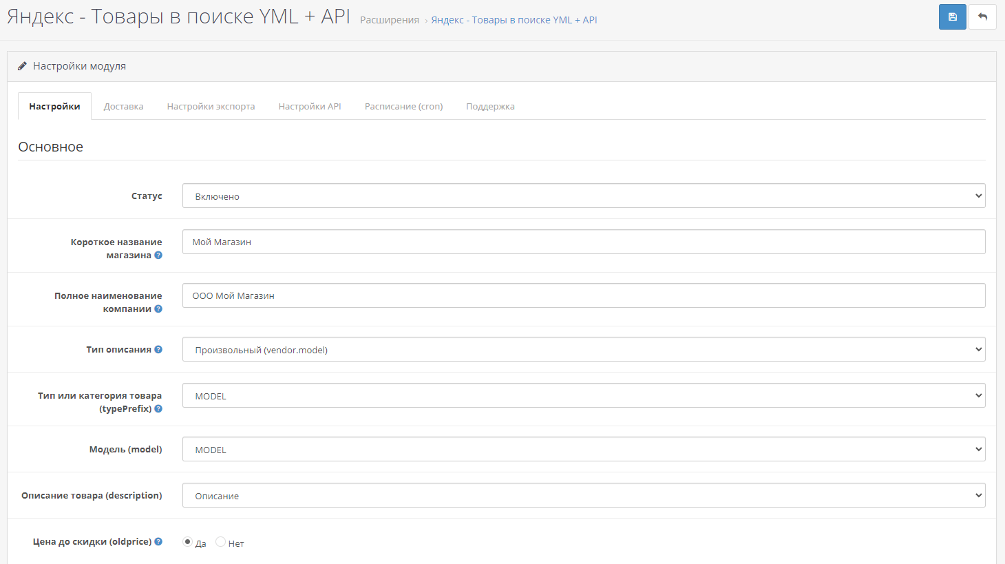Select the Да radio button for oldprice
The width and height of the screenshot is (1005, 564).
point(187,542)
